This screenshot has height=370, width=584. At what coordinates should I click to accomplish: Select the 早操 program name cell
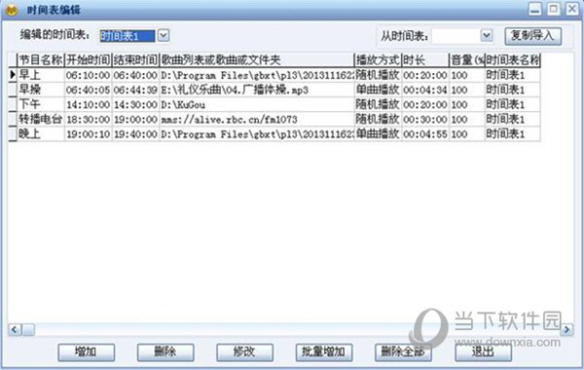[x=41, y=90]
